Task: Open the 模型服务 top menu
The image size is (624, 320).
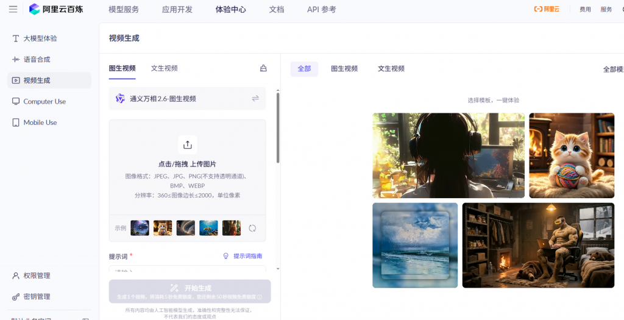Action: coord(124,9)
